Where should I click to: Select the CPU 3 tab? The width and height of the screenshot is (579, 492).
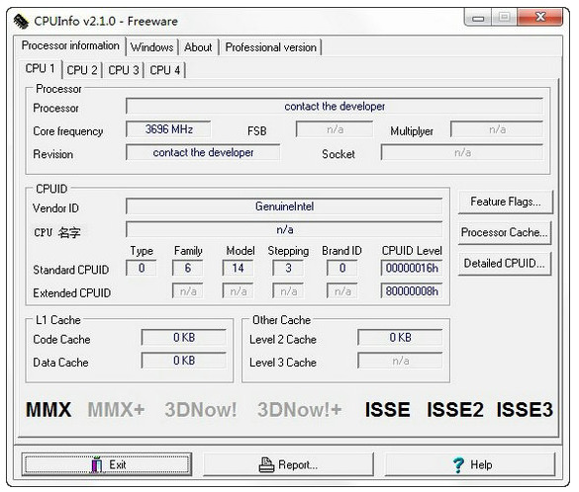tap(124, 70)
